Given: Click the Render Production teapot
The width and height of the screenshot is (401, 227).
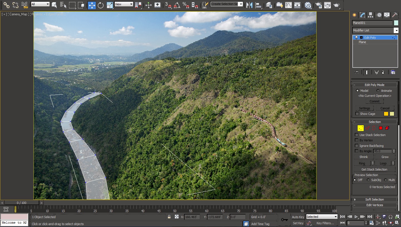Looking at the screenshot, I should pos(336,5).
